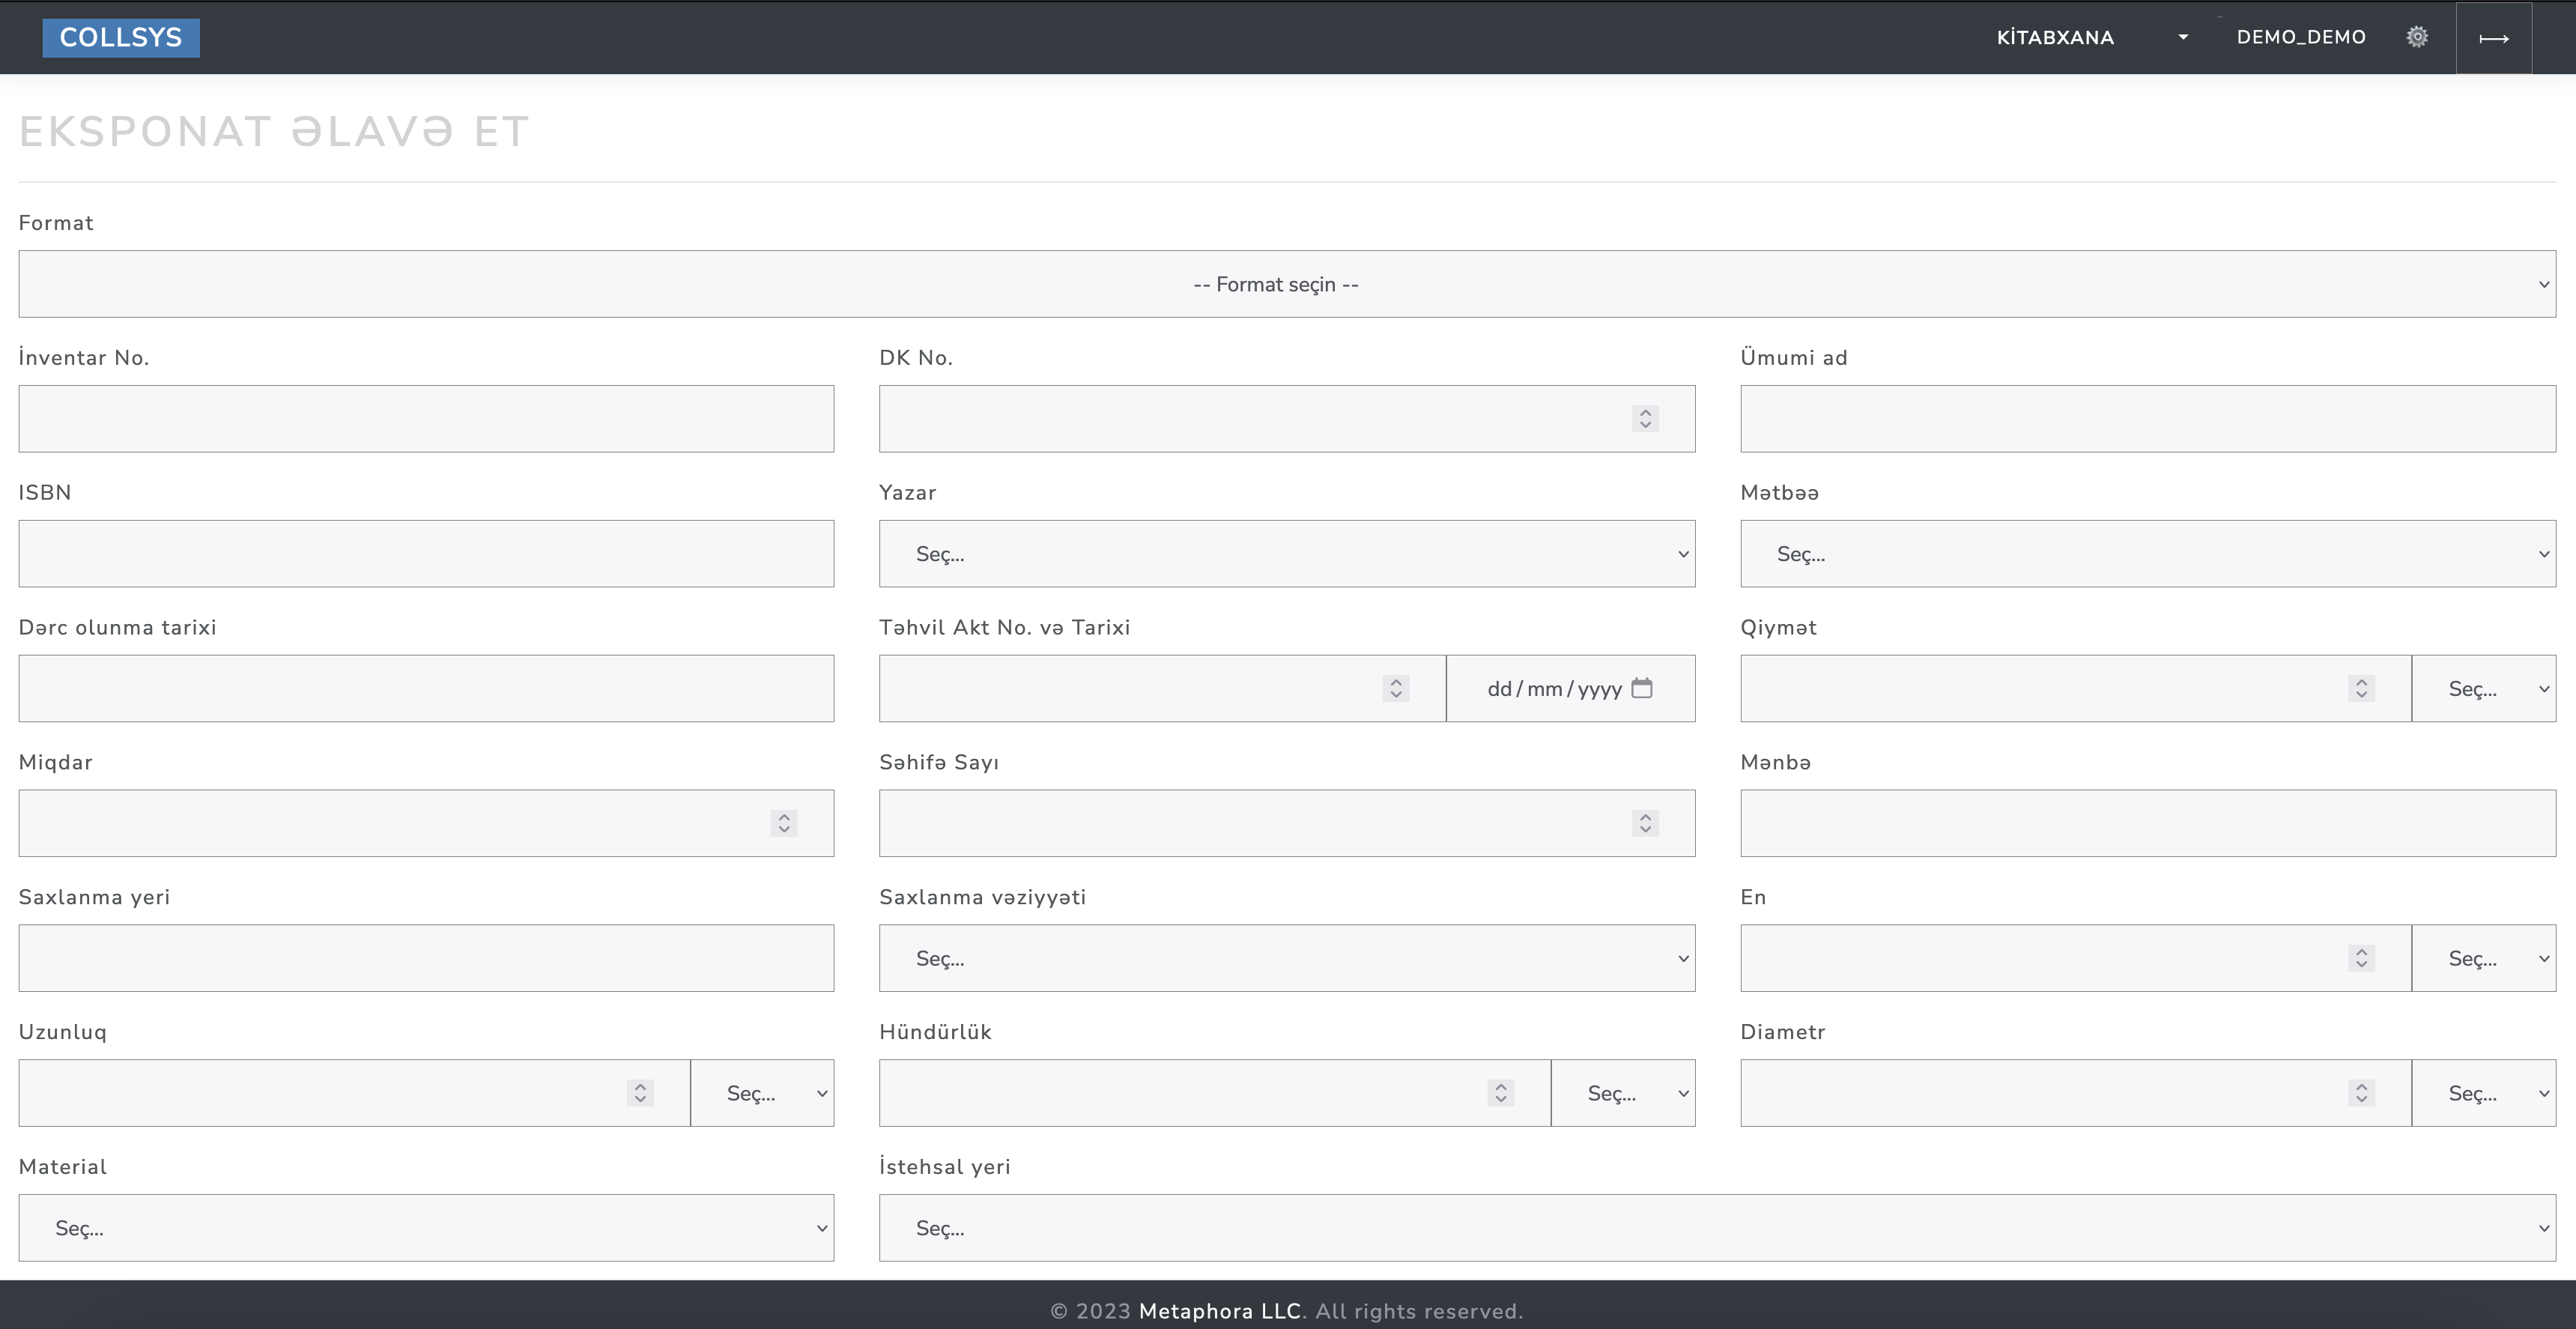Screen dimensions: 2576x1329
Task: Click the Uzunluq value stepper
Action: coord(640,1093)
